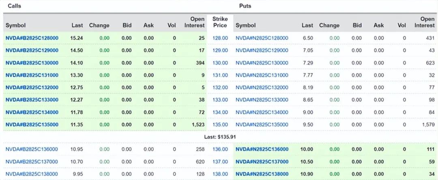
Task: Click the Calls section heading
Action: 14,6
